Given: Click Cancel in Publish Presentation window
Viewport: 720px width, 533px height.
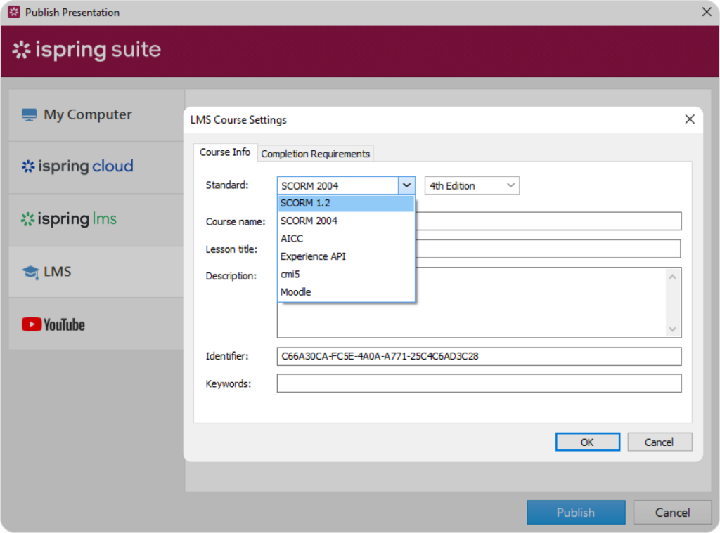Looking at the screenshot, I should [x=672, y=513].
